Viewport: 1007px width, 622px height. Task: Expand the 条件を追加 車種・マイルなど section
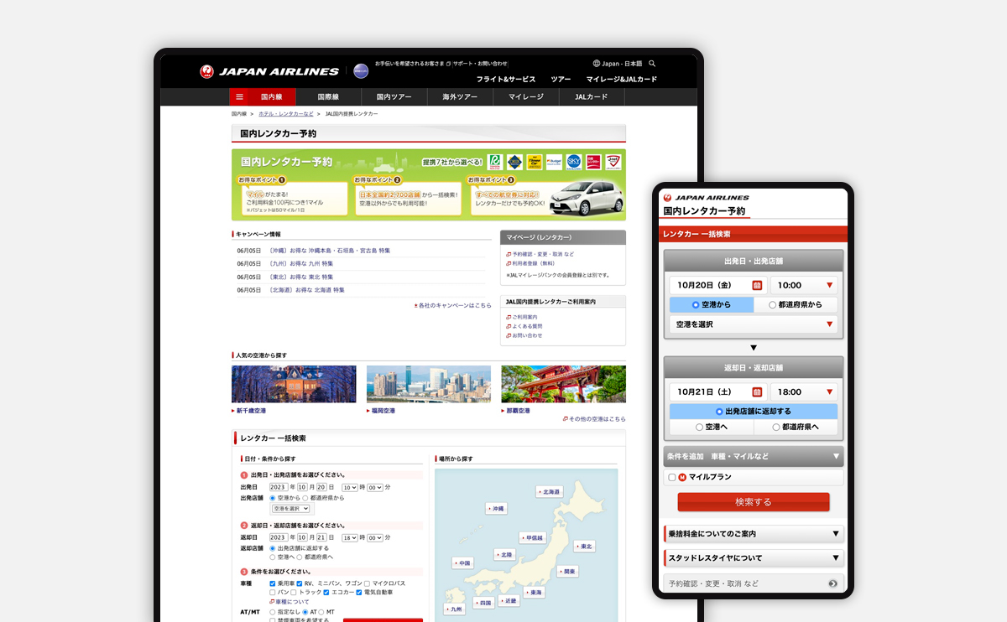[x=753, y=457]
